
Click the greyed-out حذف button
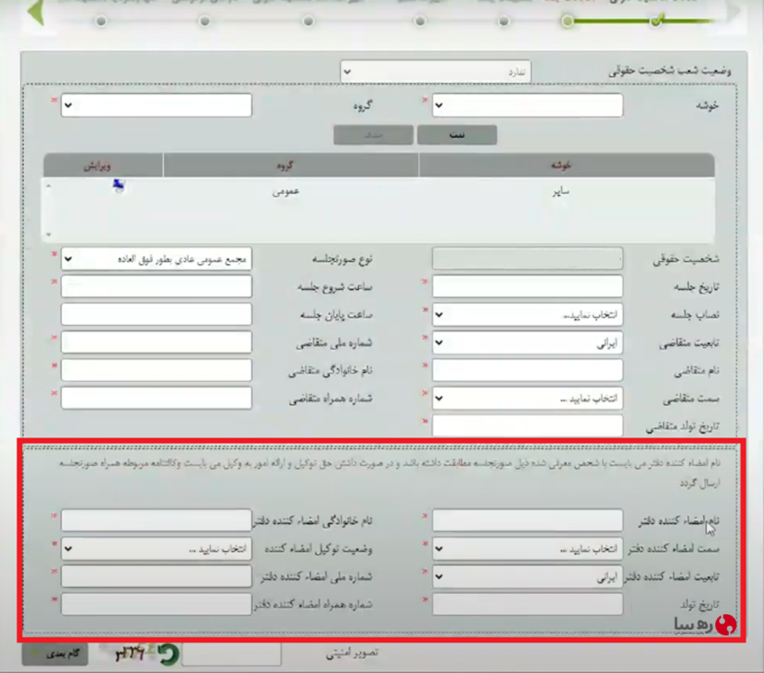click(x=373, y=135)
